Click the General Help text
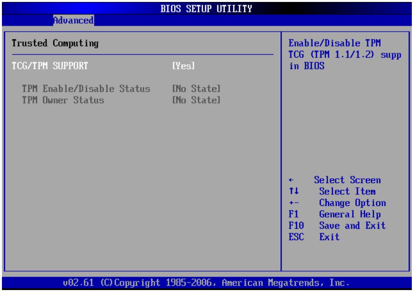This screenshot has width=413, height=292. pyautogui.click(x=350, y=214)
